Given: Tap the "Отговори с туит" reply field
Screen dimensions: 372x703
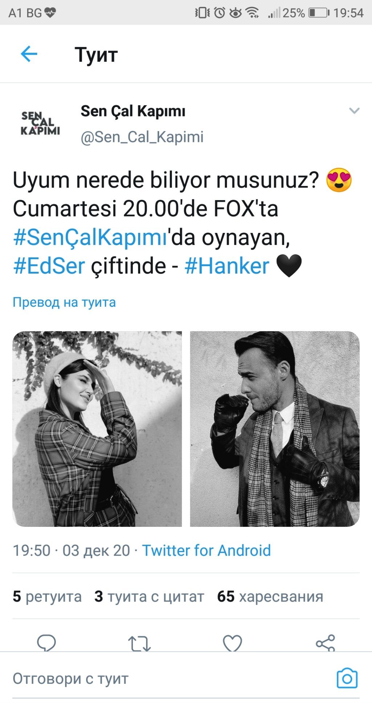Looking at the screenshot, I should coord(171,679).
